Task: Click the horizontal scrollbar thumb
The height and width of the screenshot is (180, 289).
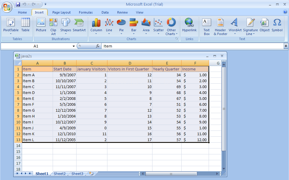Action: click(x=171, y=174)
